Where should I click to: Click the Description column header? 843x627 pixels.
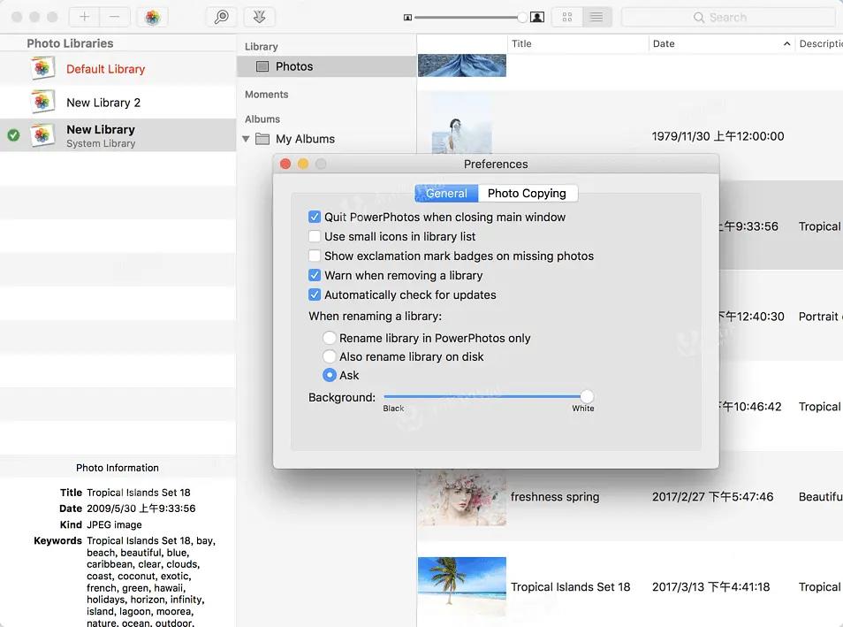[x=819, y=43]
